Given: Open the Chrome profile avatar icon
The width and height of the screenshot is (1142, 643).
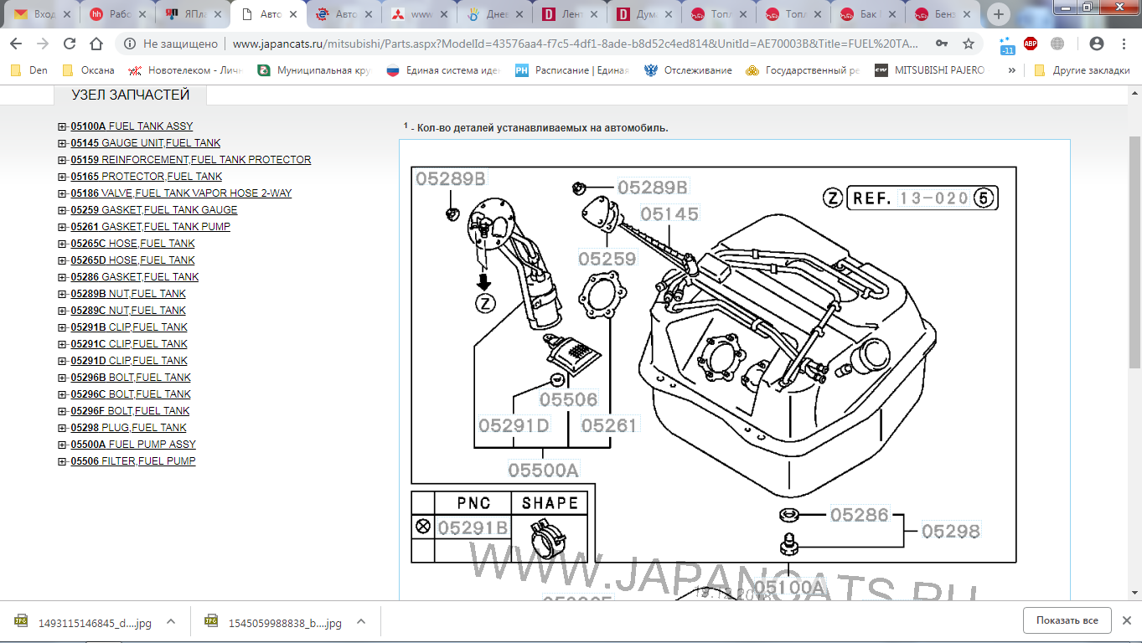Looking at the screenshot, I should point(1096,44).
